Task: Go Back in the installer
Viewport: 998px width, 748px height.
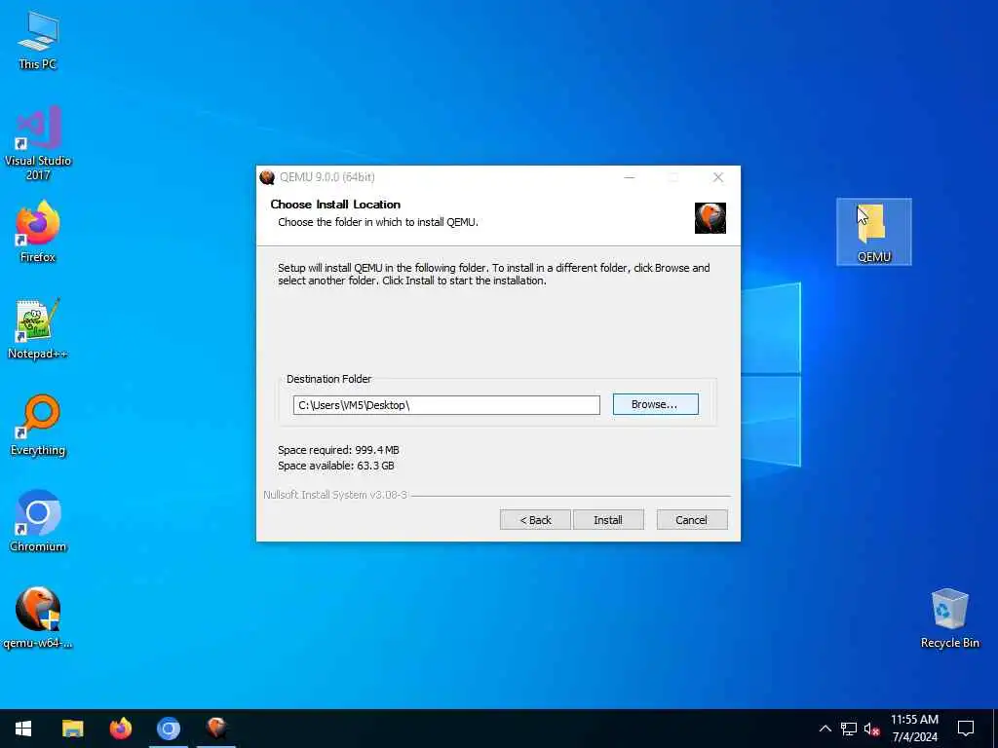Action: point(535,520)
